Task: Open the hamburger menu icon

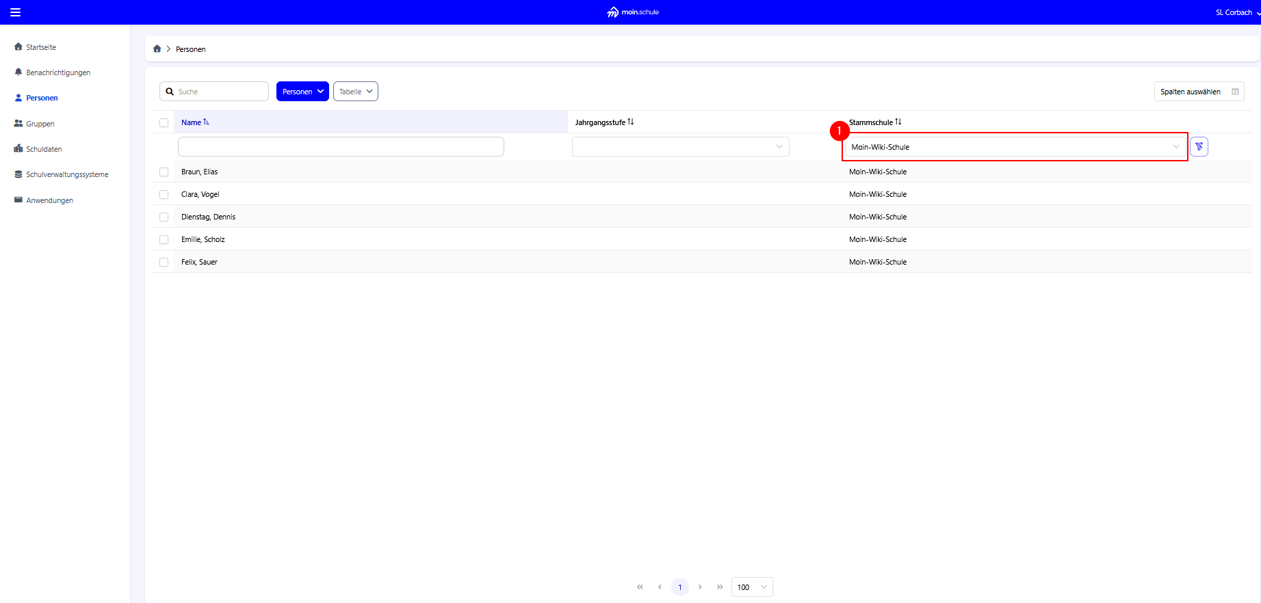Action: [x=15, y=12]
